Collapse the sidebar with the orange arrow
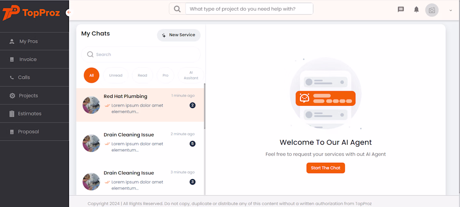This screenshot has width=460, height=207. click(x=69, y=12)
